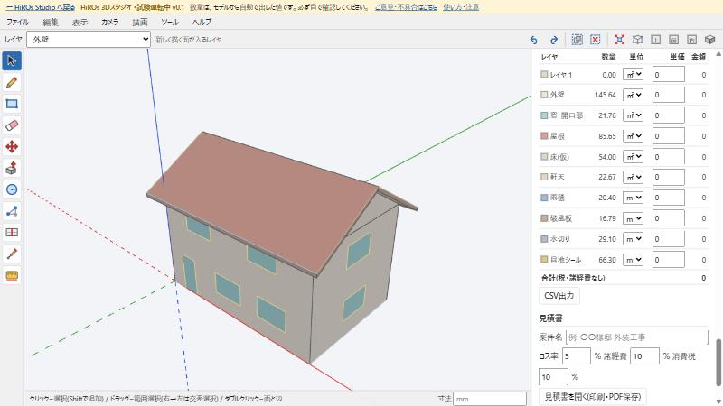Select the push/pull extrude tool
Screen dimensions: 723x406
[12, 168]
